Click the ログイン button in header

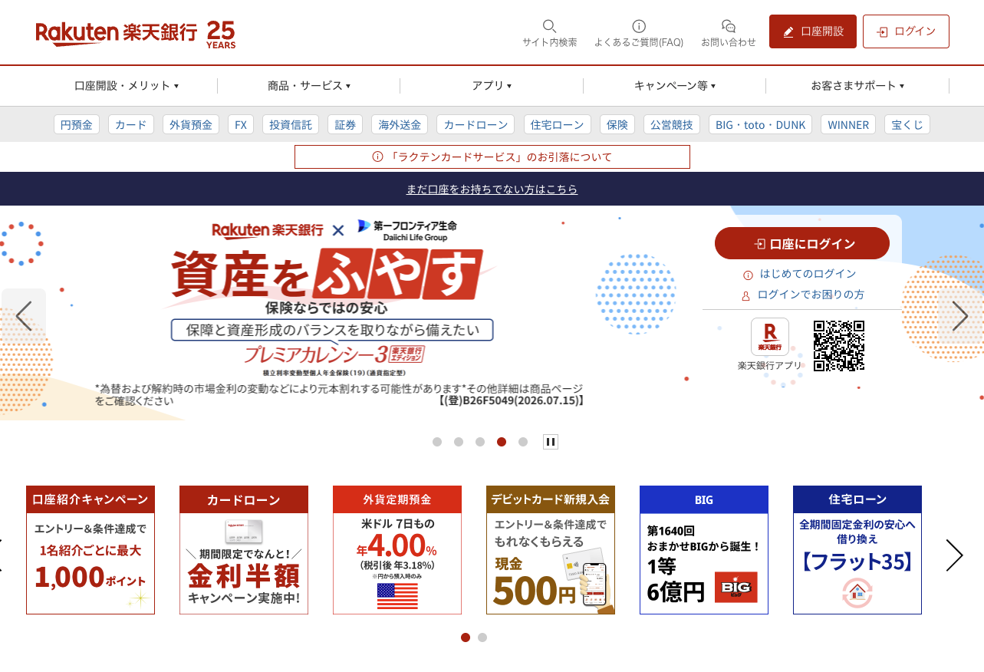pyautogui.click(x=906, y=31)
